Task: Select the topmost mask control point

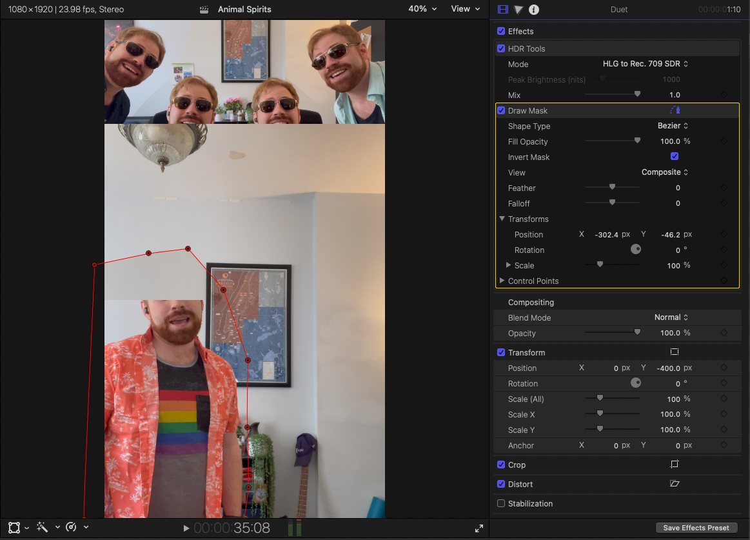Action: click(x=188, y=248)
